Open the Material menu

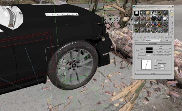click(x=141, y=9)
